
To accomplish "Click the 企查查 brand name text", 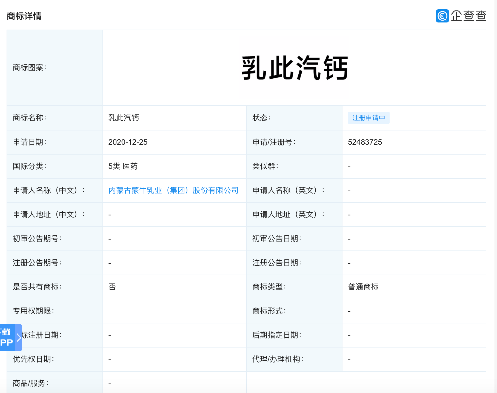I will tap(469, 16).
